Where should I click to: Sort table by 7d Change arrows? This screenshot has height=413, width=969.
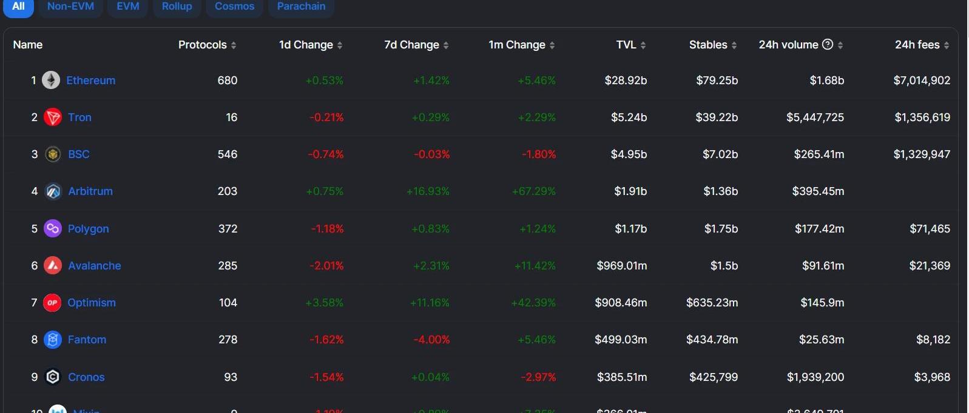coord(446,45)
